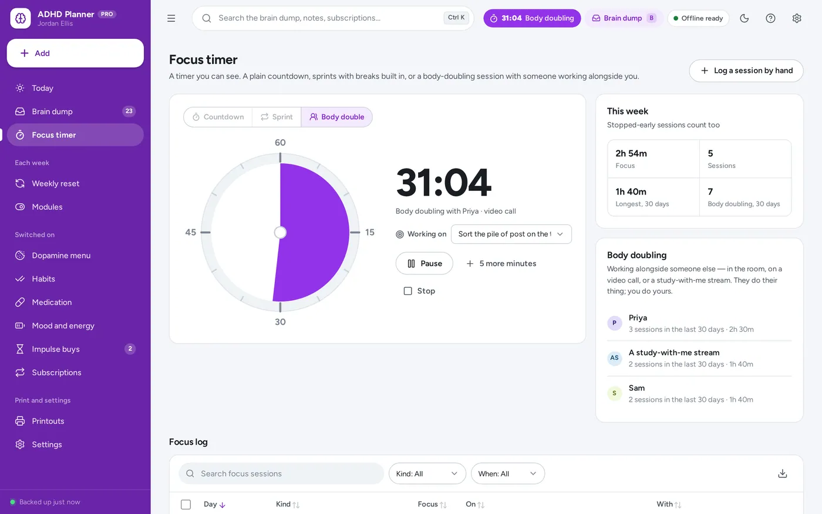
Task: Stop the body doubling session
Action: coord(419,291)
